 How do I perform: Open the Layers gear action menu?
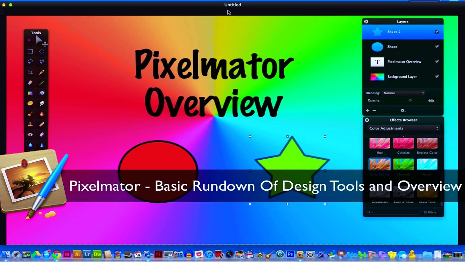[403, 111]
